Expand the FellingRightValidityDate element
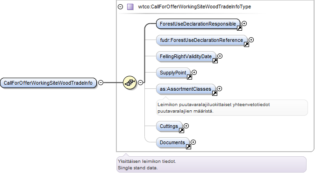The width and height of the screenshot is (315, 174). (x=220, y=56)
